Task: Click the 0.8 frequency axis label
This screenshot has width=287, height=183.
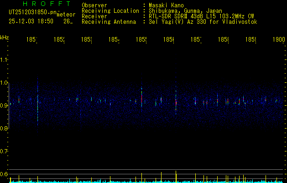Action: tap(4, 128)
